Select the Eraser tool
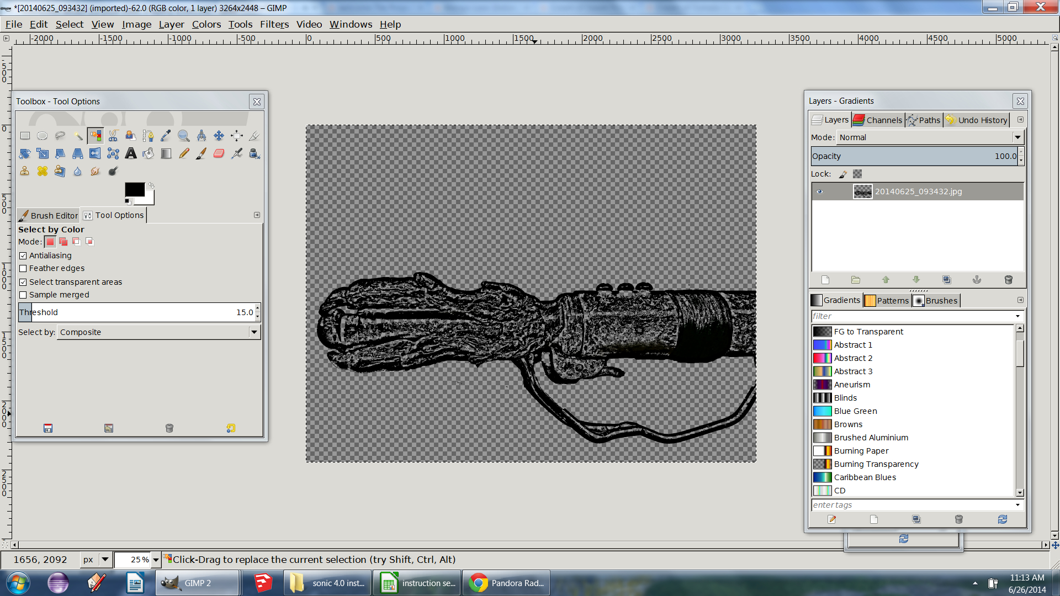Screen dimensions: 1060x596 tap(219, 153)
